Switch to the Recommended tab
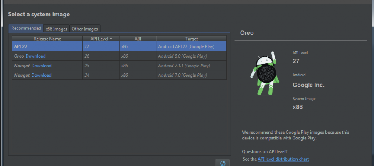 coord(26,28)
